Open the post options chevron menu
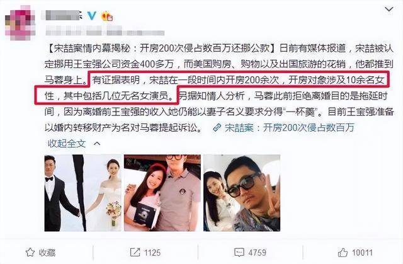This screenshot has height=264, width=403. click(389, 9)
